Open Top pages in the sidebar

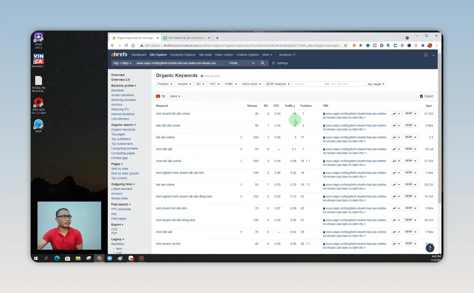point(118,134)
